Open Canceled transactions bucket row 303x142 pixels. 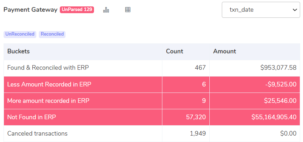pos(152,134)
